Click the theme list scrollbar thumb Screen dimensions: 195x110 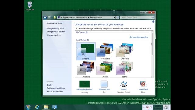coord(152,44)
